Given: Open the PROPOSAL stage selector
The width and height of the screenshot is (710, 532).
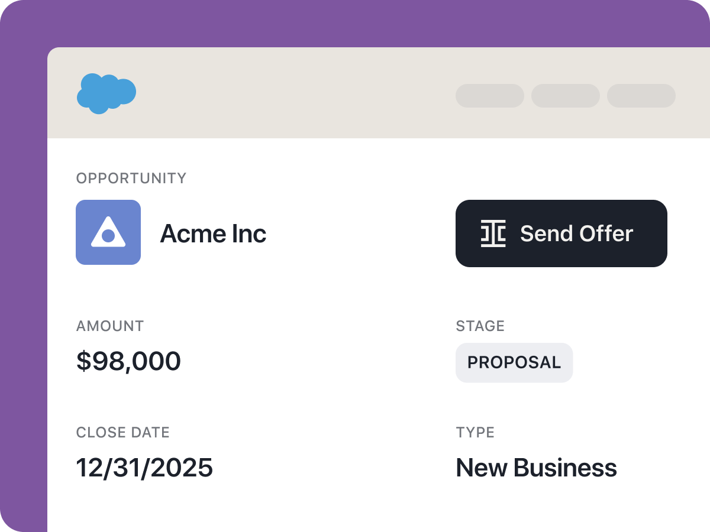Looking at the screenshot, I should pyautogui.click(x=514, y=362).
